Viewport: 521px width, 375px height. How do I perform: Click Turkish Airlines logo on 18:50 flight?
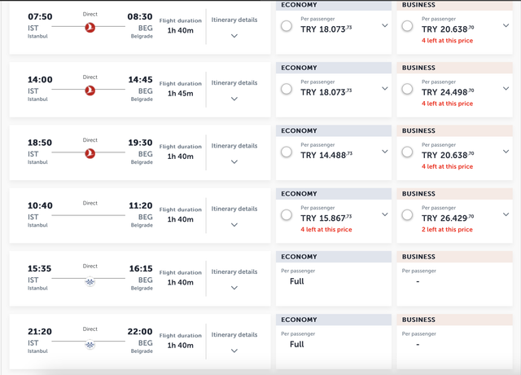90,153
